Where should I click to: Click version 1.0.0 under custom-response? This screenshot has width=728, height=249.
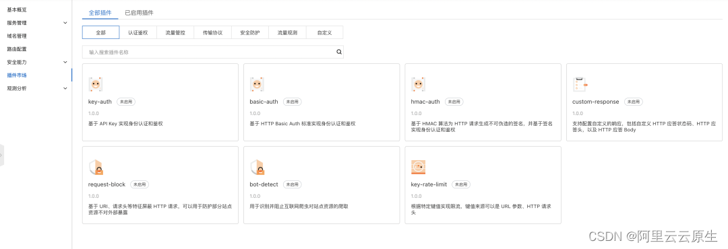578,114
